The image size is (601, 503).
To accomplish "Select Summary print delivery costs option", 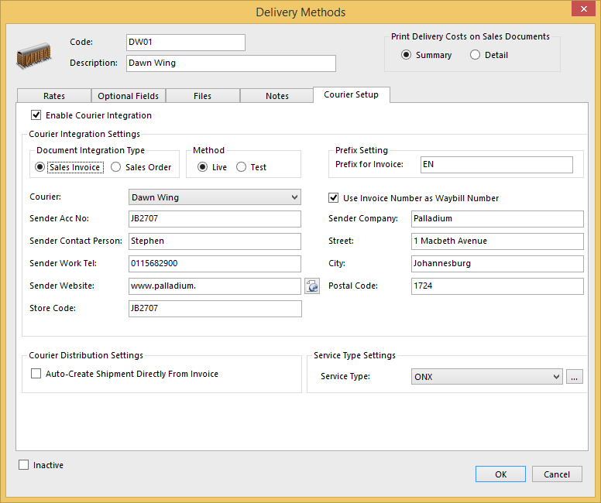I will point(407,55).
